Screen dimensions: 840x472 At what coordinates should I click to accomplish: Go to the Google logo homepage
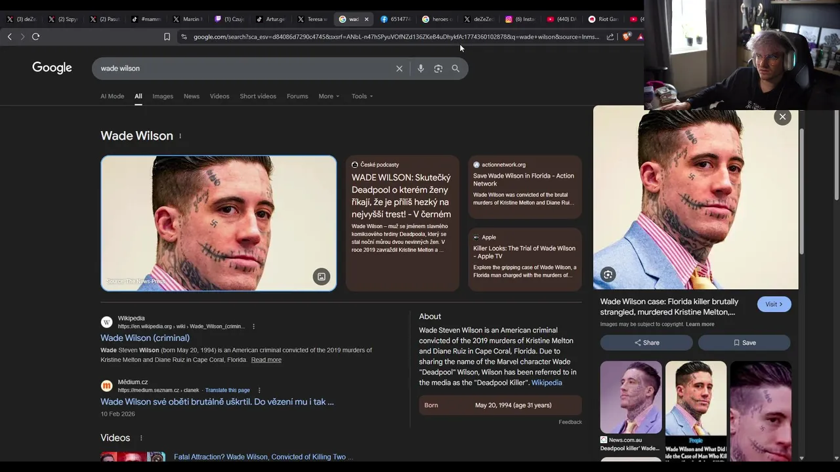[x=52, y=68]
